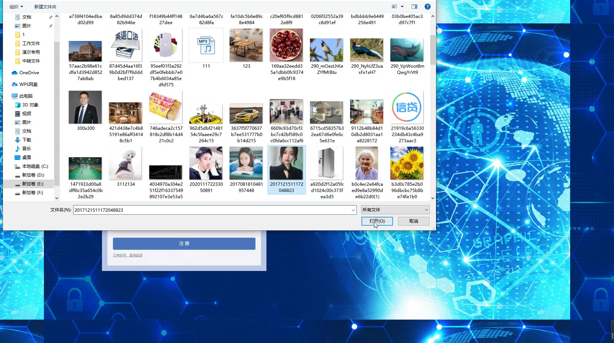The height and width of the screenshot is (343, 614).
Task: Select the sunflower image b3d0c785e2b0
Action: [x=407, y=163]
